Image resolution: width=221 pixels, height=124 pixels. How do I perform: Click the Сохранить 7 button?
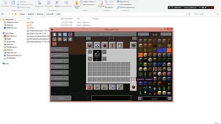click(60, 84)
